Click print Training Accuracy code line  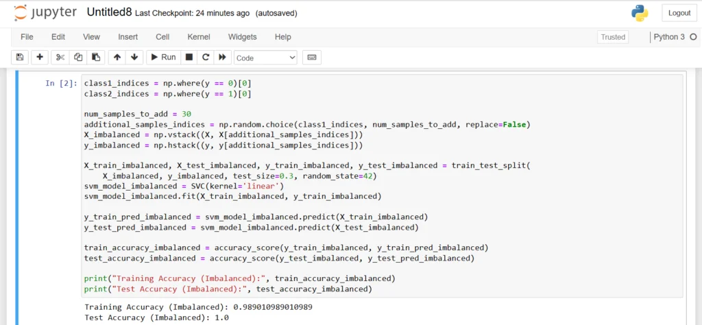[x=239, y=278]
